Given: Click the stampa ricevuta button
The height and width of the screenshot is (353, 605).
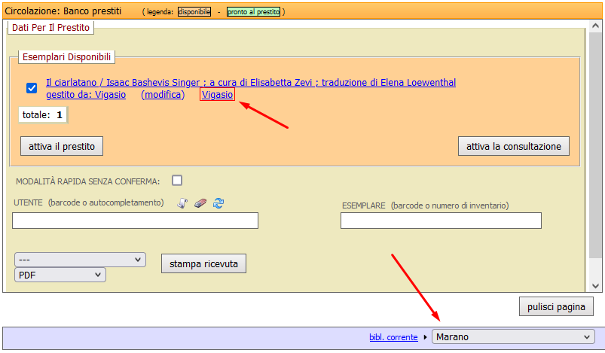Looking at the screenshot, I should pyautogui.click(x=203, y=264).
